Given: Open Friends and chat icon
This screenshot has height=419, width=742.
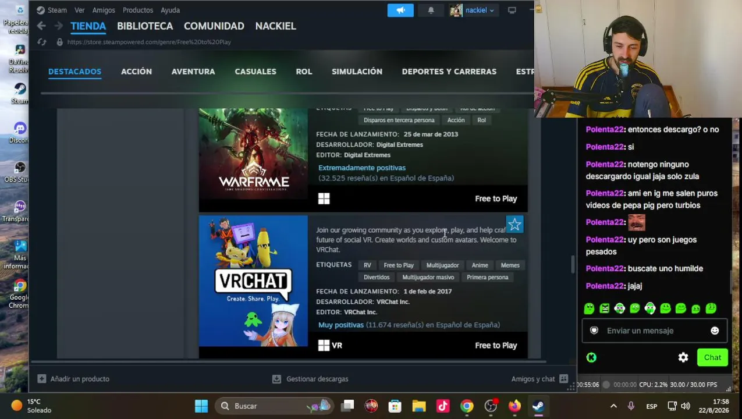Looking at the screenshot, I should click(563, 379).
